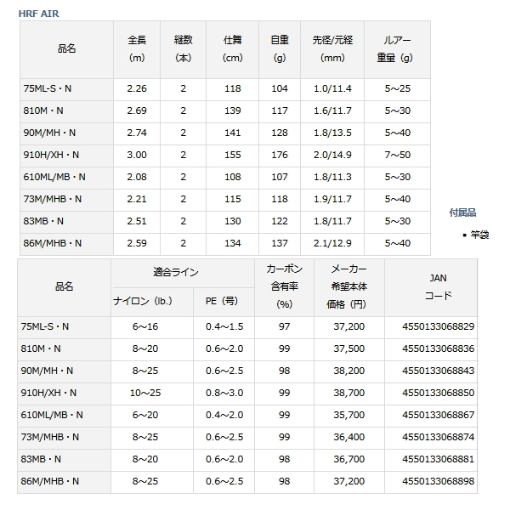510x510 pixels.
Task: Click 910H/XH・N in the lower table
Action: click(x=48, y=393)
